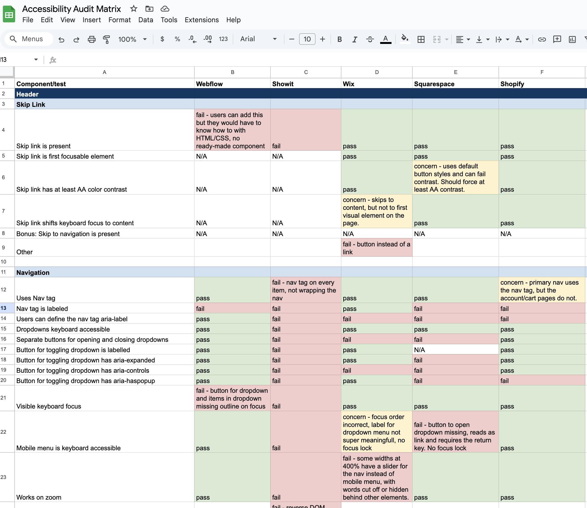Select column A header

click(104, 72)
